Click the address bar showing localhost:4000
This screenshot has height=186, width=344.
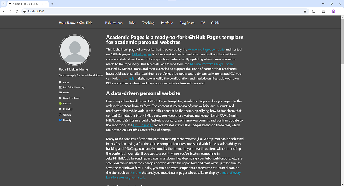point(164,11)
